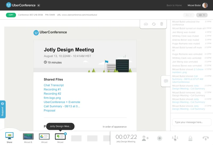Open Call Summary - 08/13 at 07:27 AM chat link
Screen dimensions: 213x145
[x=188, y=79]
